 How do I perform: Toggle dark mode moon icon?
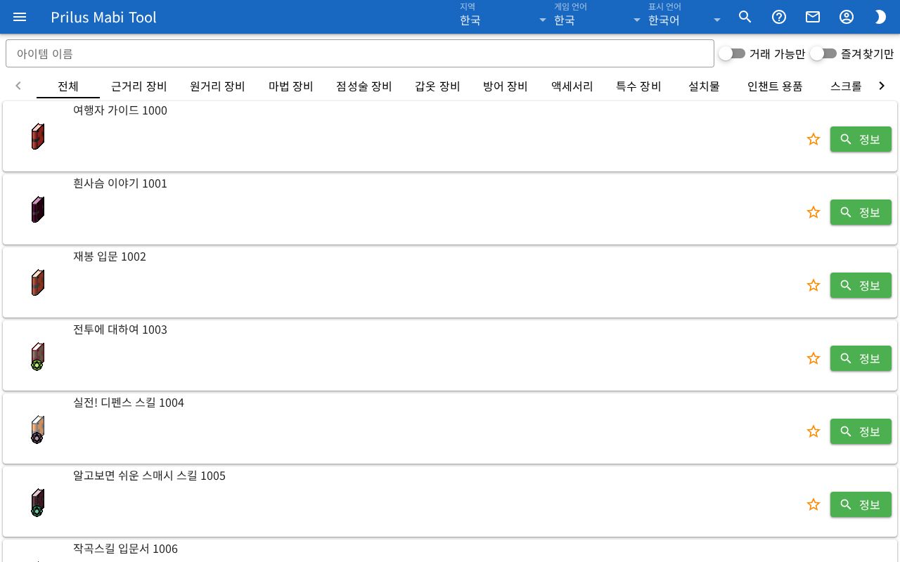pos(880,17)
